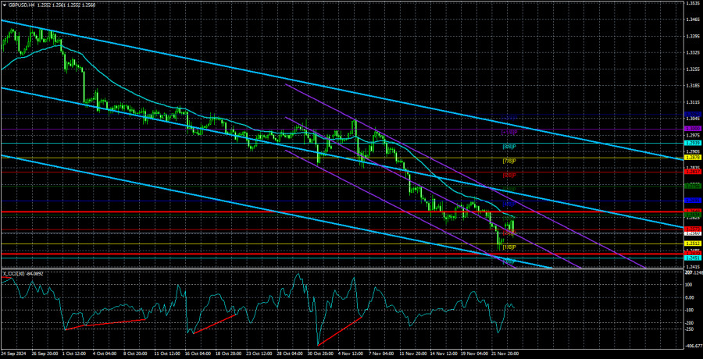
Task: Click the [+1/8]P Murray level label
Action: [509, 133]
